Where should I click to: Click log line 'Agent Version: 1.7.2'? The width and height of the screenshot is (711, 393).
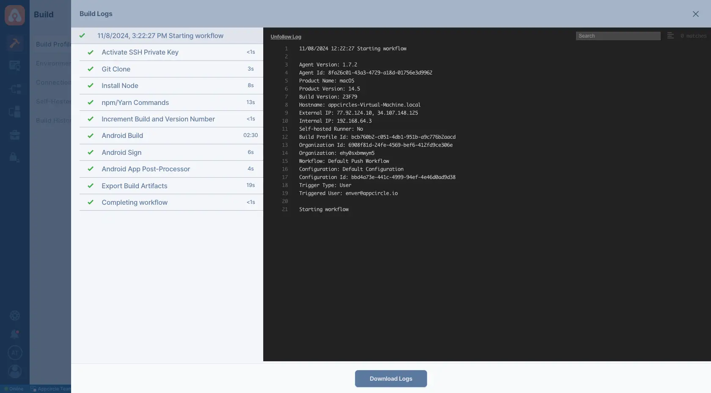click(x=328, y=65)
